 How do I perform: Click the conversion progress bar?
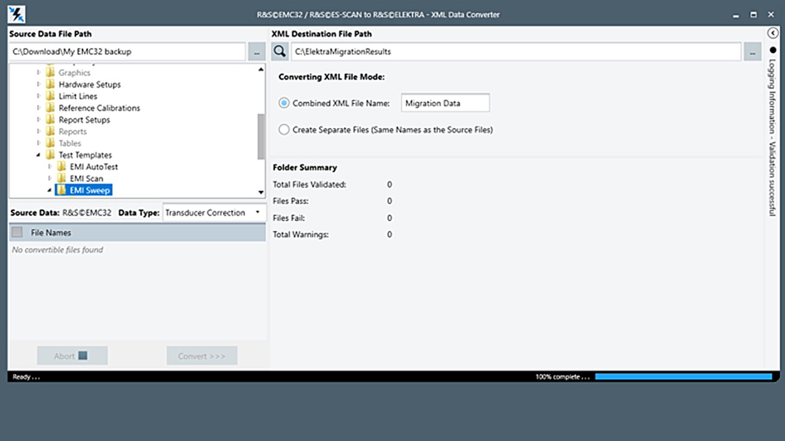pos(683,377)
